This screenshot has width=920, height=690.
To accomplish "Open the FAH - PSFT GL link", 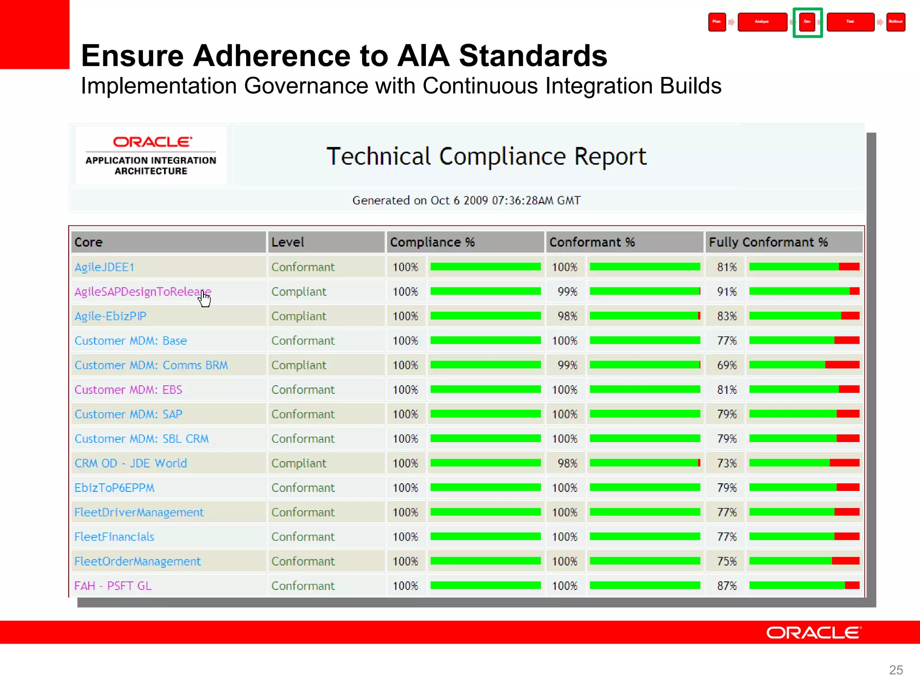I will pos(113,586).
